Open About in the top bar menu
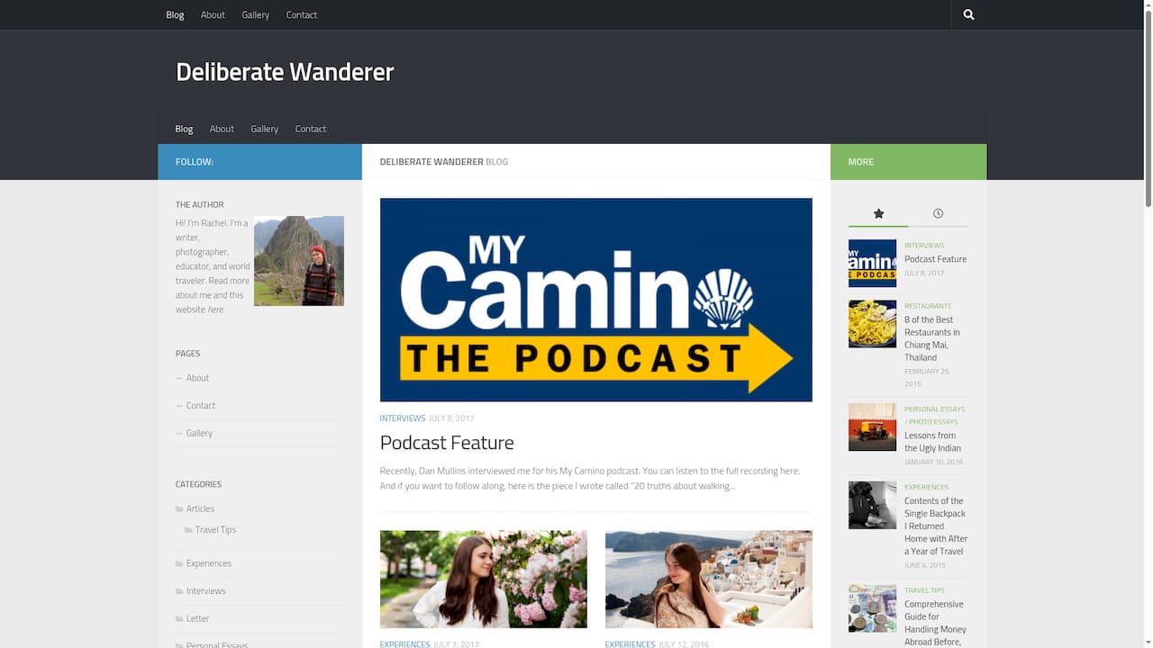 tap(213, 14)
